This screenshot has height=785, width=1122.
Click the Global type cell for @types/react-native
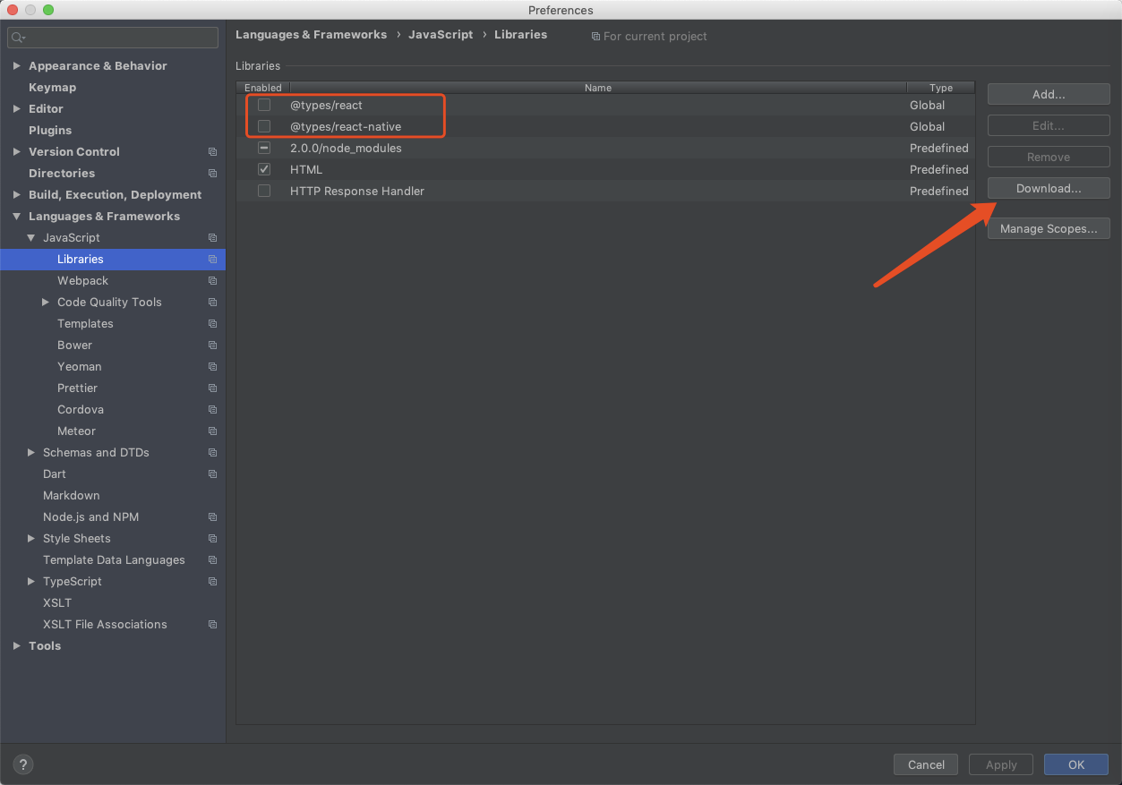[928, 127]
